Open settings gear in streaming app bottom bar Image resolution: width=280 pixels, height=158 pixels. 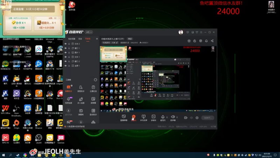coord(197,118)
